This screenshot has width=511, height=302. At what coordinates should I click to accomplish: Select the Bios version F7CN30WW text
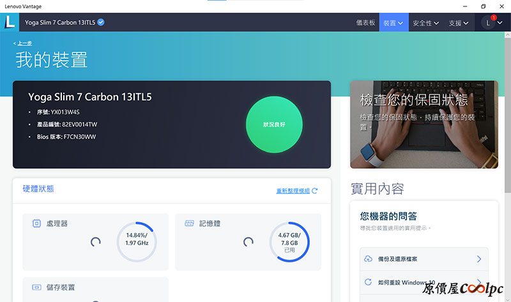(79, 137)
